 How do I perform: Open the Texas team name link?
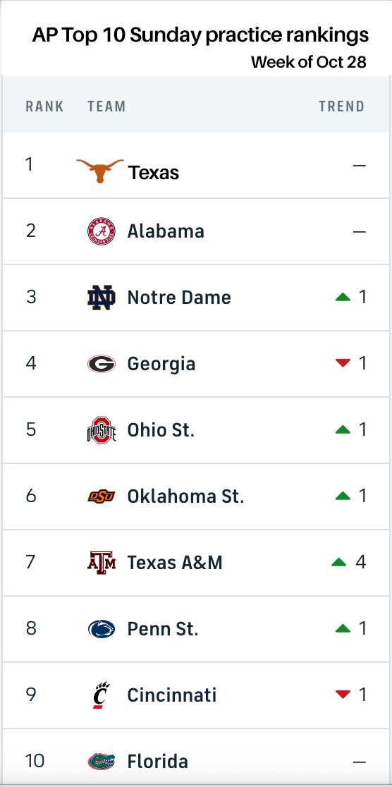[x=154, y=173]
